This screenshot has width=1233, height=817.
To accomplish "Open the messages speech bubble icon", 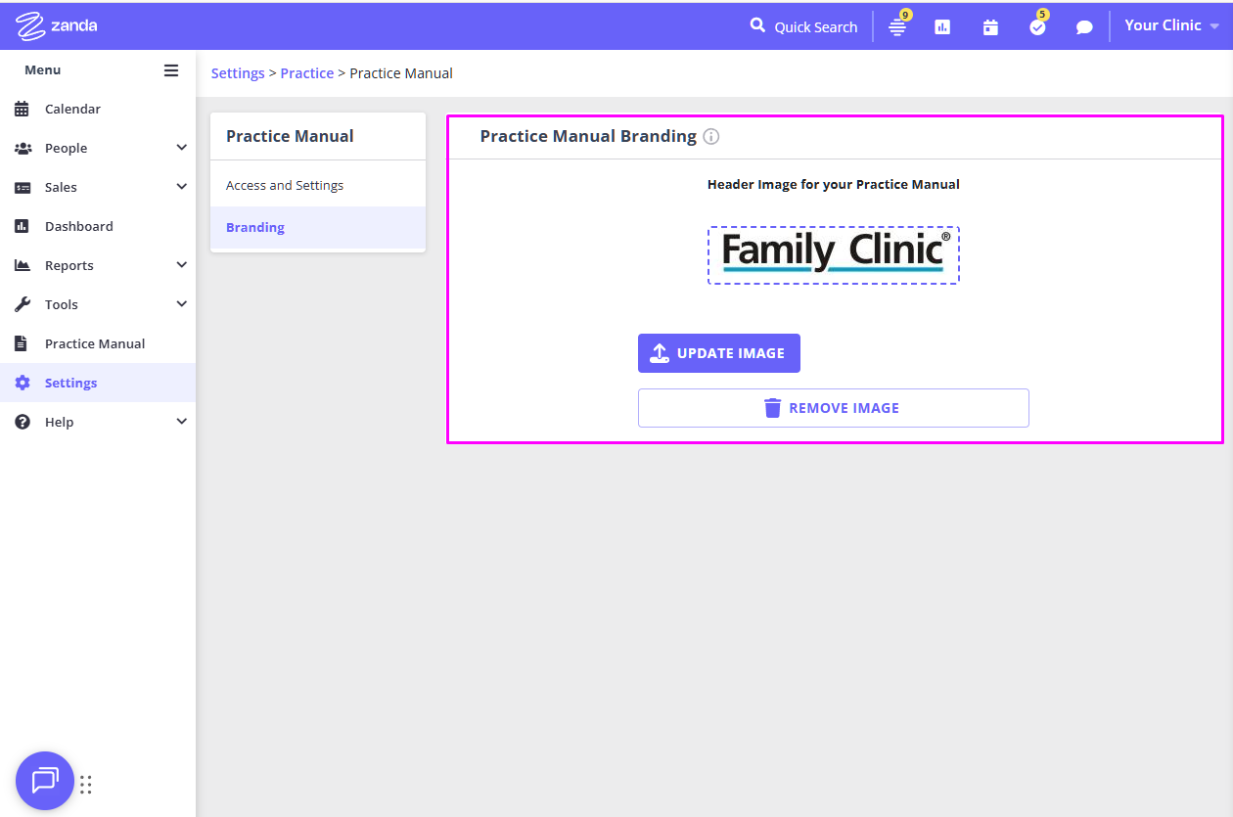I will (x=1084, y=27).
